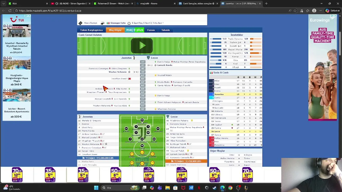The width and height of the screenshot is (342, 192).
Task: Click Antonino Gallo in Lecce lineup list
Action: pos(177,134)
